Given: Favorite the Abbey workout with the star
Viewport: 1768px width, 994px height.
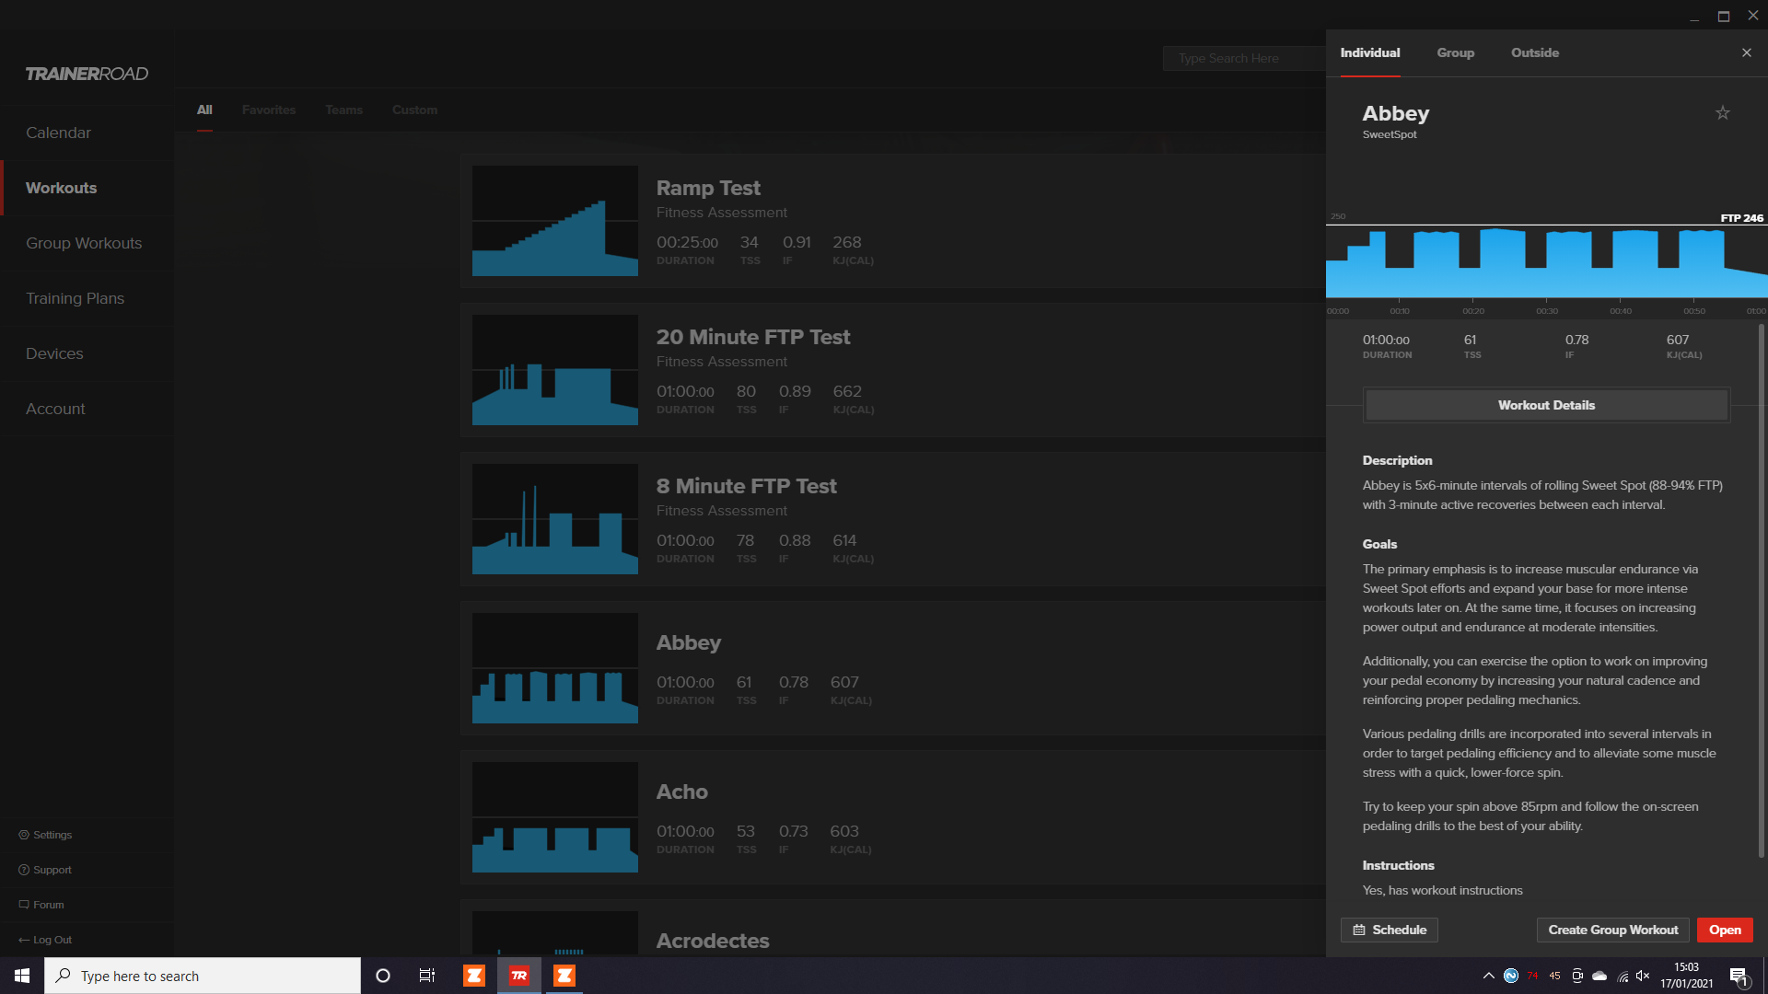Looking at the screenshot, I should (1722, 113).
